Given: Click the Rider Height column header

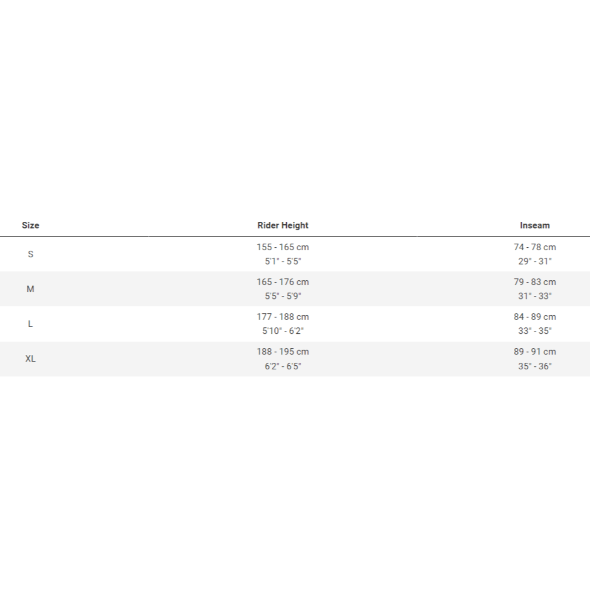Looking at the screenshot, I should [x=283, y=225].
